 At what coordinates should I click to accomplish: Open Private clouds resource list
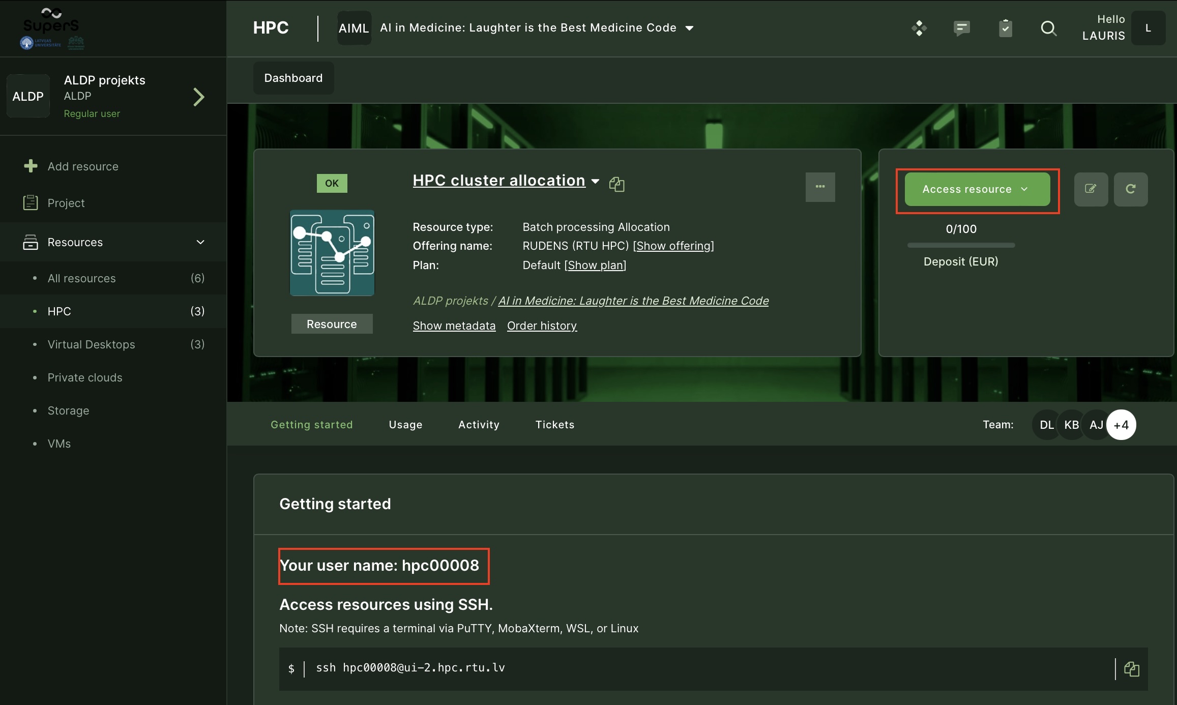(113, 377)
